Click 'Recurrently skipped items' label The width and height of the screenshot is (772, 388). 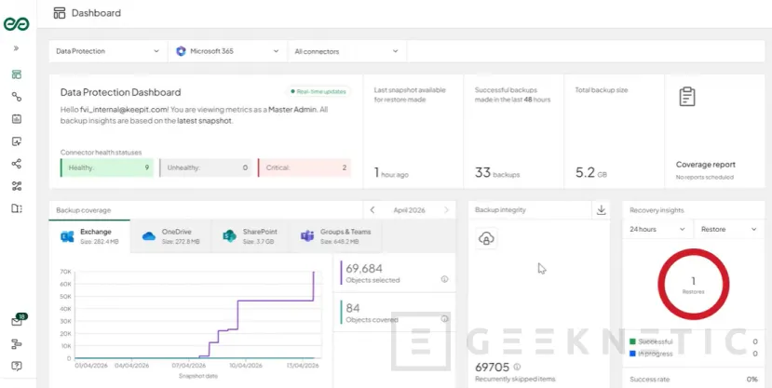click(515, 379)
